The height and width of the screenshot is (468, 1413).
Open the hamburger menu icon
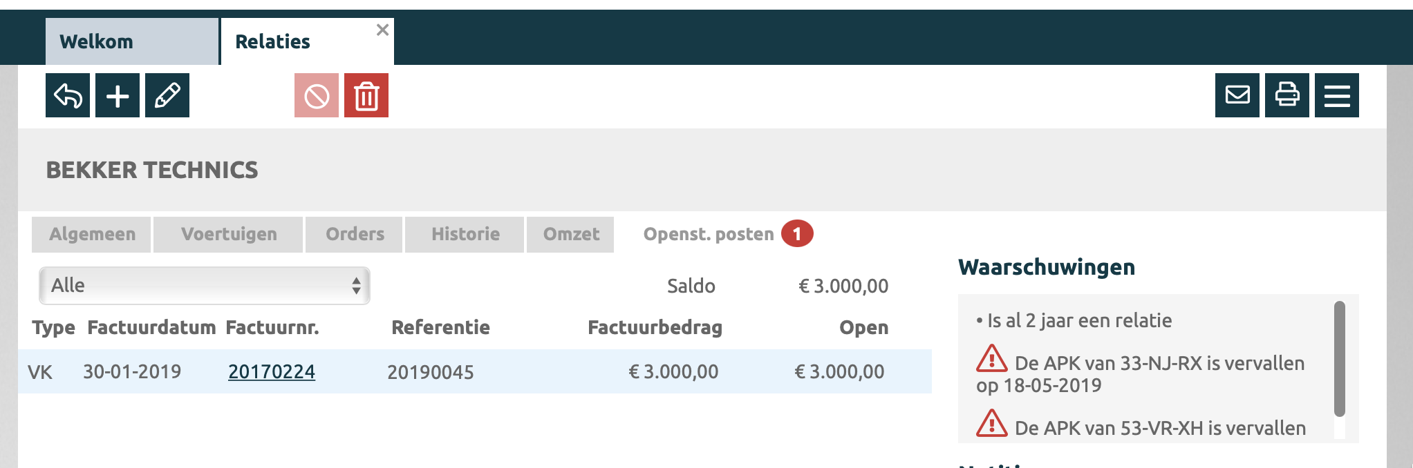tap(1337, 95)
